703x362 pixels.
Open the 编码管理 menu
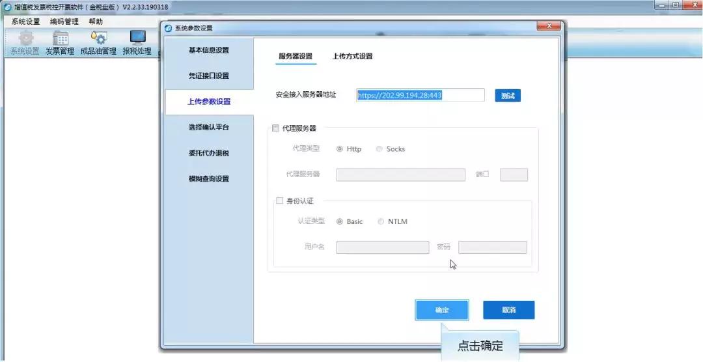(x=64, y=21)
